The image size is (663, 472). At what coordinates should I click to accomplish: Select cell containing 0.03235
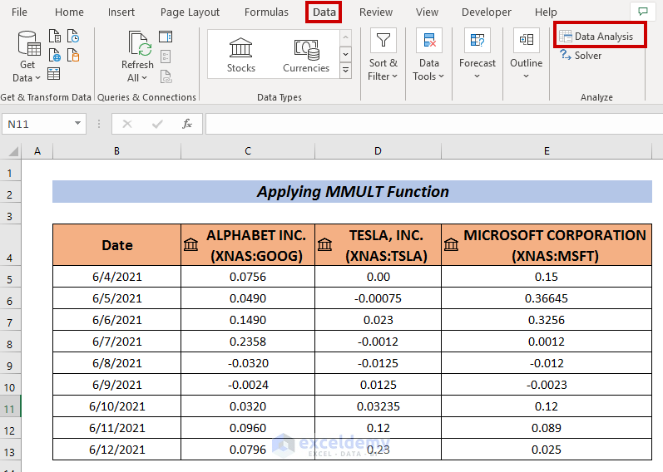click(378, 406)
